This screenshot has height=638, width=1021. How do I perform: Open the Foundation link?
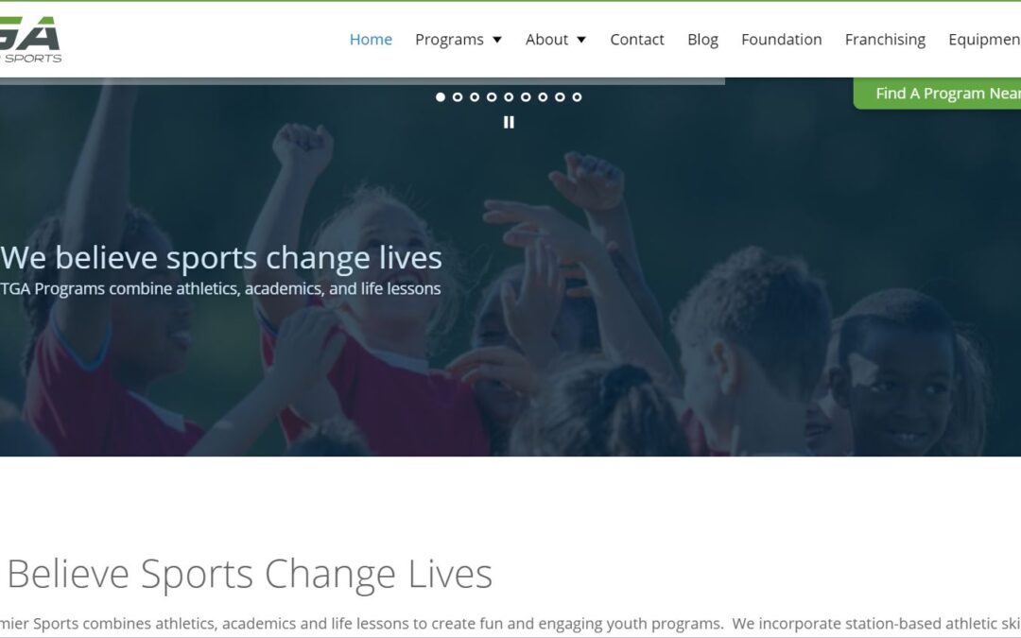click(x=782, y=39)
